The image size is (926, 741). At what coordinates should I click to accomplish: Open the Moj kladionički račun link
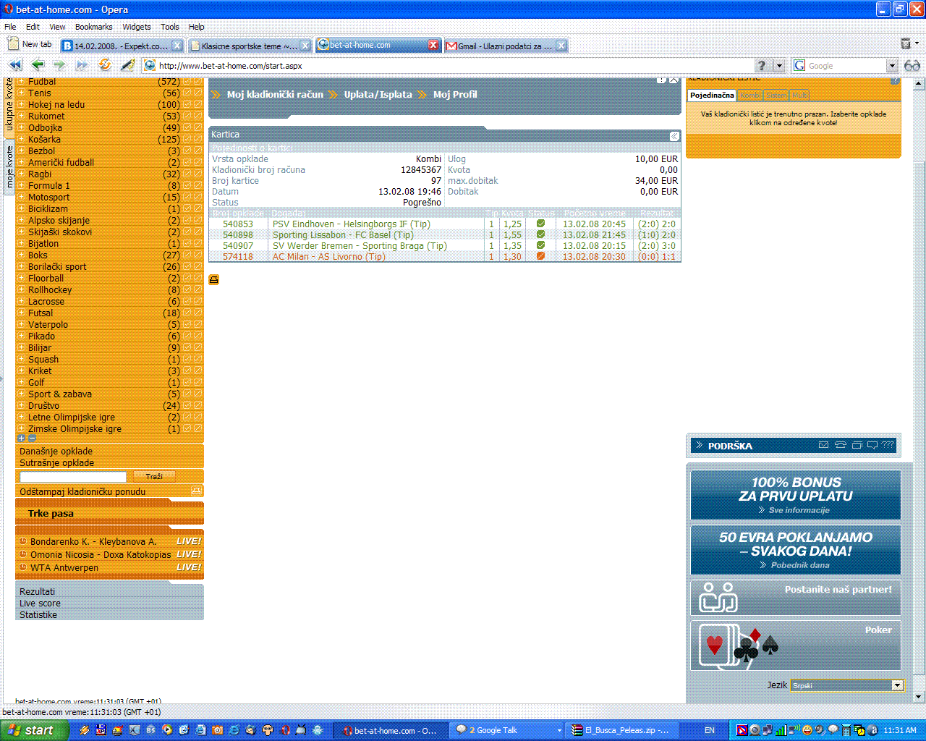point(275,95)
